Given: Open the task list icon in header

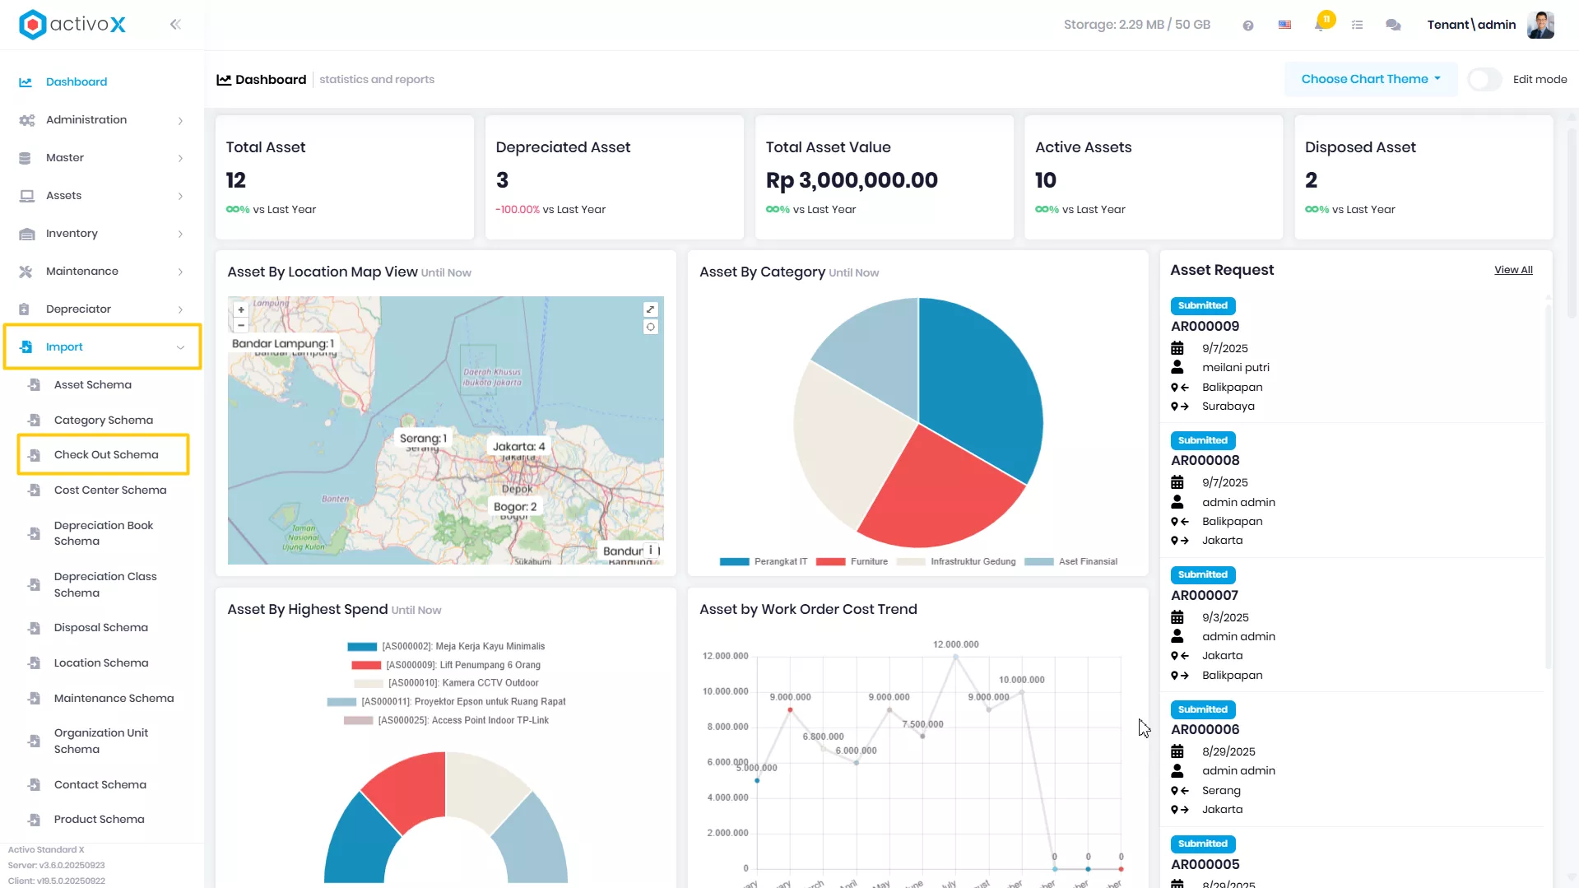Looking at the screenshot, I should pos(1358,25).
